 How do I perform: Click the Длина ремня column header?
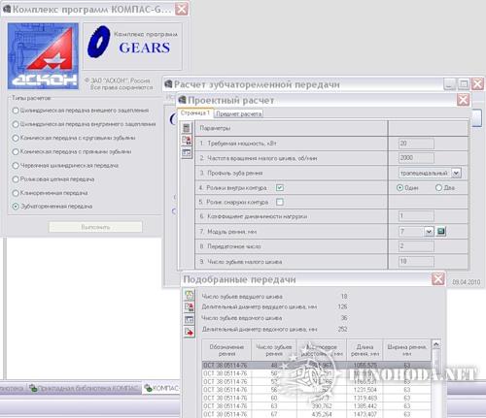coord(364,350)
